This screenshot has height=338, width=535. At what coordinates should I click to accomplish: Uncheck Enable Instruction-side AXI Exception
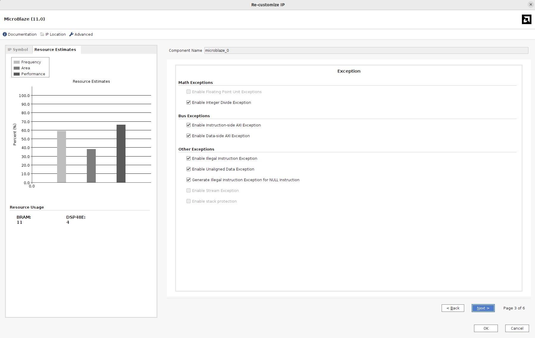click(x=189, y=125)
